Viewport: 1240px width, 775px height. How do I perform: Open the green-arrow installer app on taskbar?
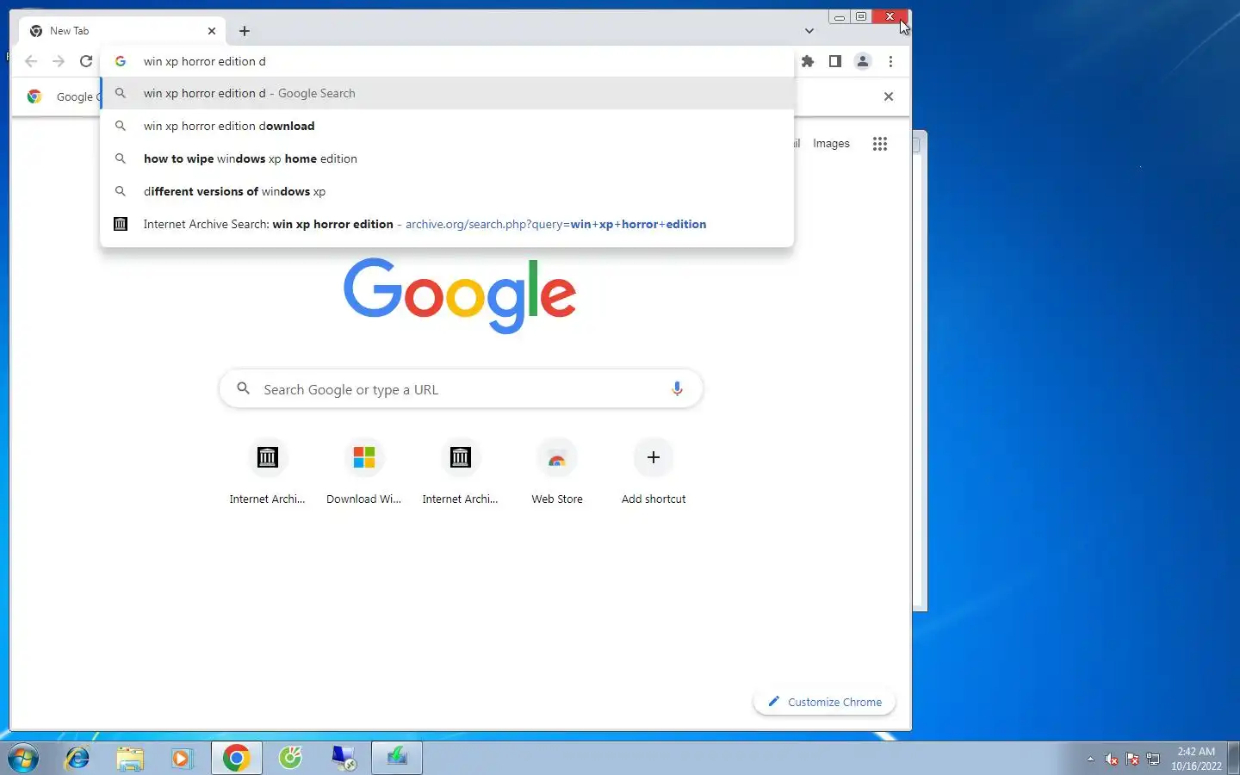[x=397, y=759]
